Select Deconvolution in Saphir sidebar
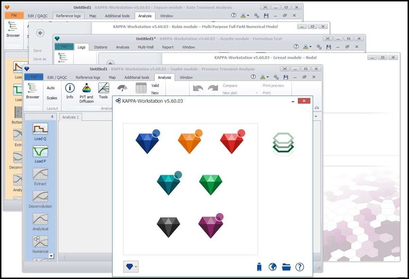 40,199
